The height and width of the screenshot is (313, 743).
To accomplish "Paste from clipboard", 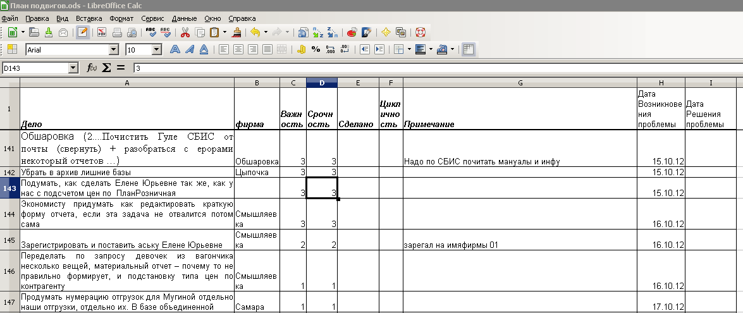I will [x=214, y=32].
